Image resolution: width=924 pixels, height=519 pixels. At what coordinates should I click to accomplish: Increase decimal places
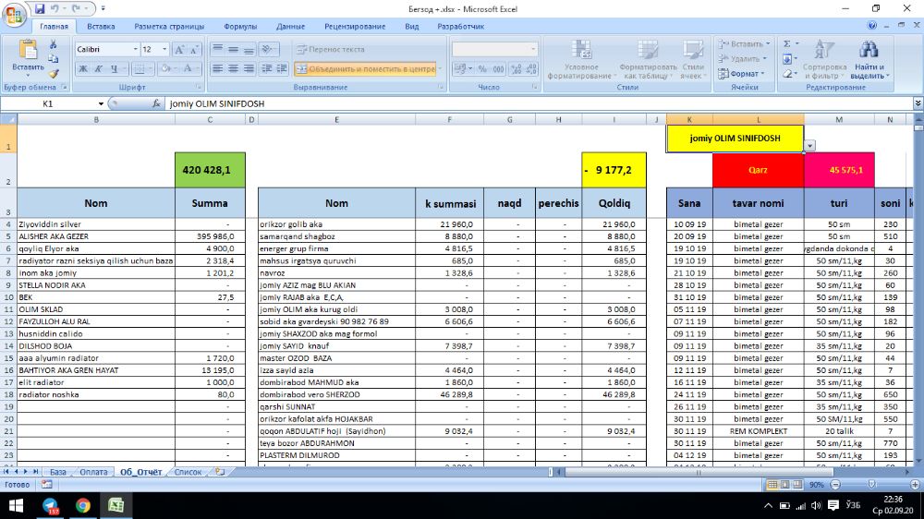pos(517,69)
